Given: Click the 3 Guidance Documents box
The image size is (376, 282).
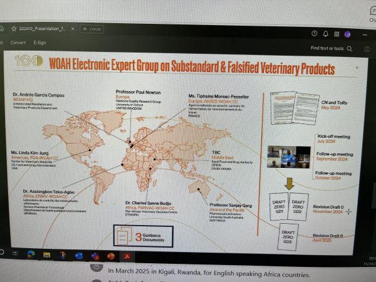Looking at the screenshot, I should [x=144, y=236].
